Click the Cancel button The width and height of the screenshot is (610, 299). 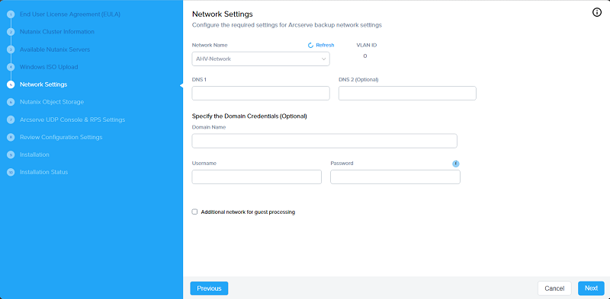point(554,288)
